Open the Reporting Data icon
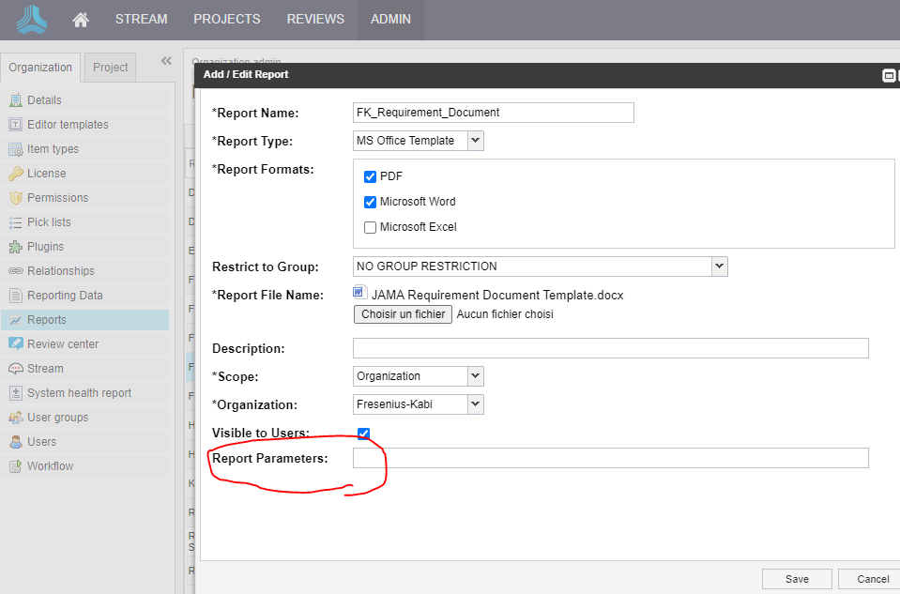900x594 pixels. (x=16, y=296)
